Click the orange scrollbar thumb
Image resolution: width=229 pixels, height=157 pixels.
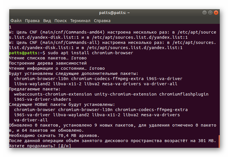coord(219,142)
